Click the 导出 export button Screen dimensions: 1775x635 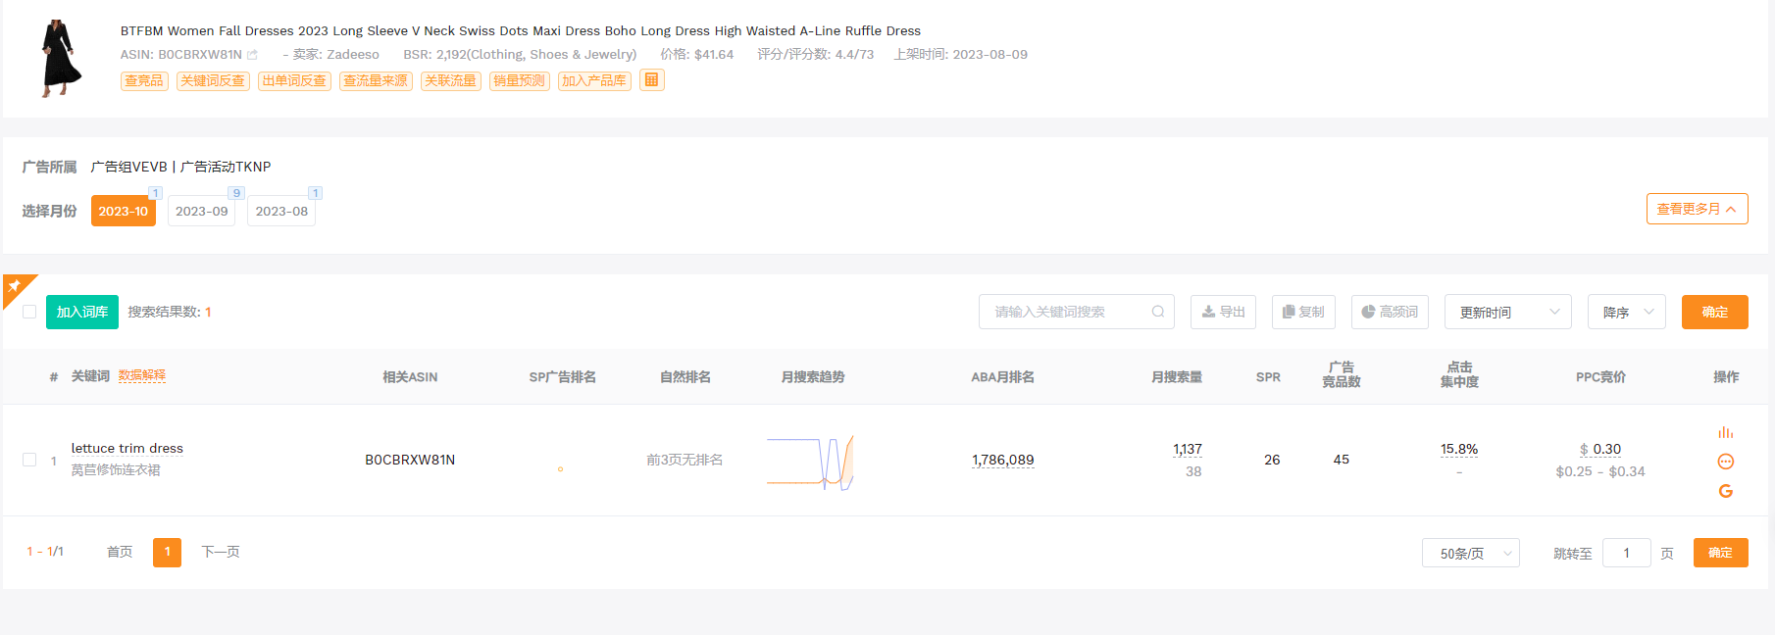(x=1223, y=312)
